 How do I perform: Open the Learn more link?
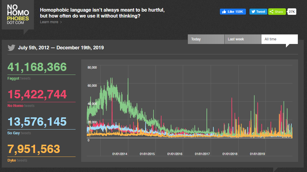coord(49,22)
